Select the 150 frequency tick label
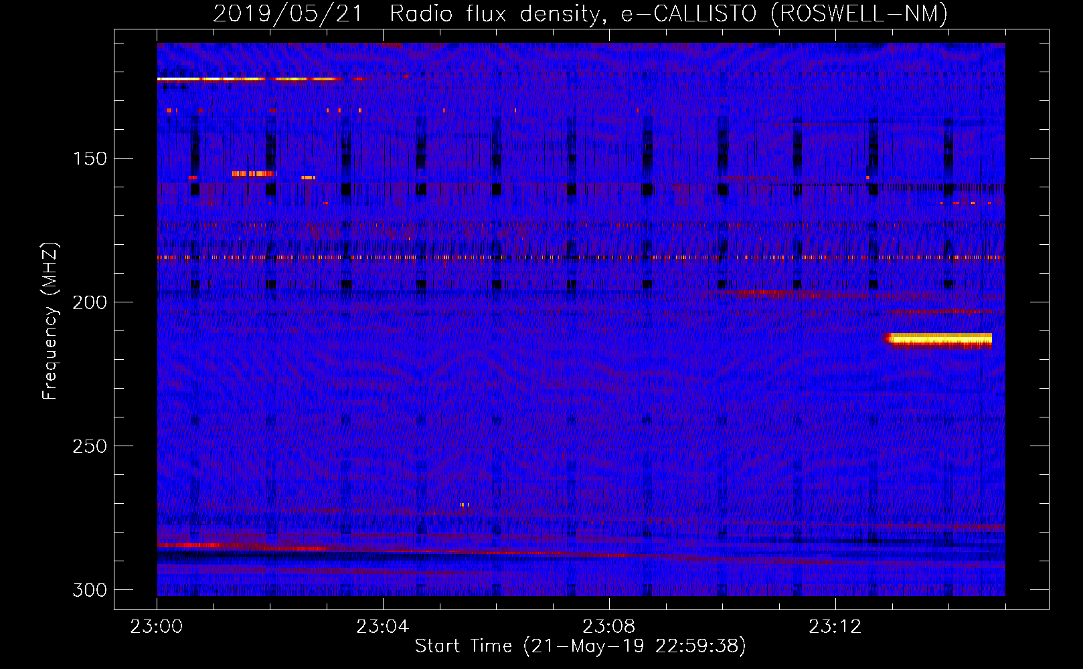 click(90, 159)
